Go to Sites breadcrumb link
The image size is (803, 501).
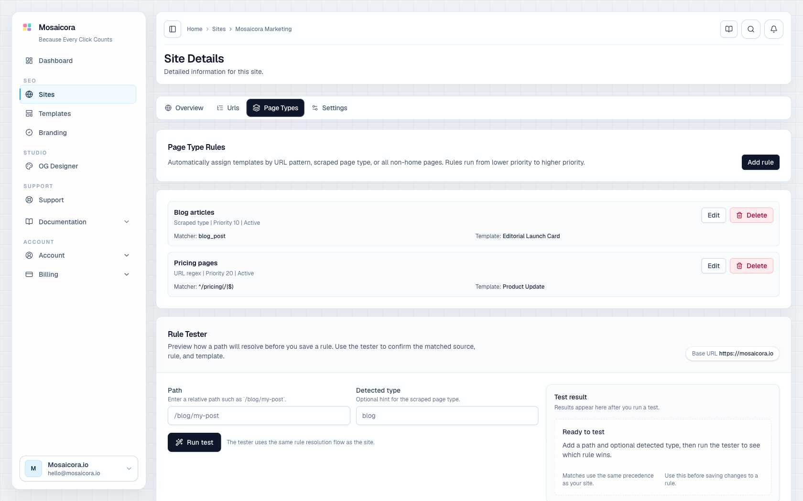click(x=219, y=29)
